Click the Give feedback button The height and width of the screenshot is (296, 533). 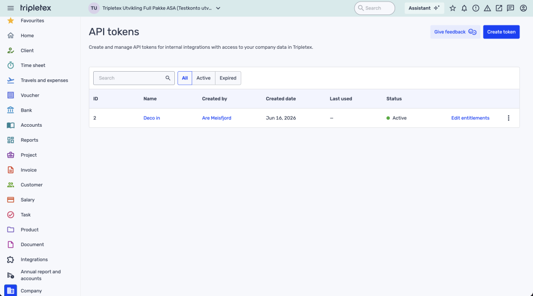pyautogui.click(x=455, y=32)
